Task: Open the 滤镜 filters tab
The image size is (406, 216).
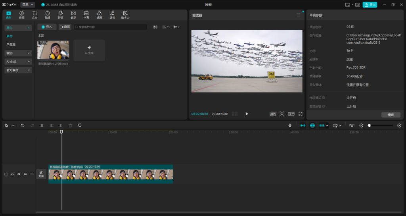Action: (x=99, y=15)
